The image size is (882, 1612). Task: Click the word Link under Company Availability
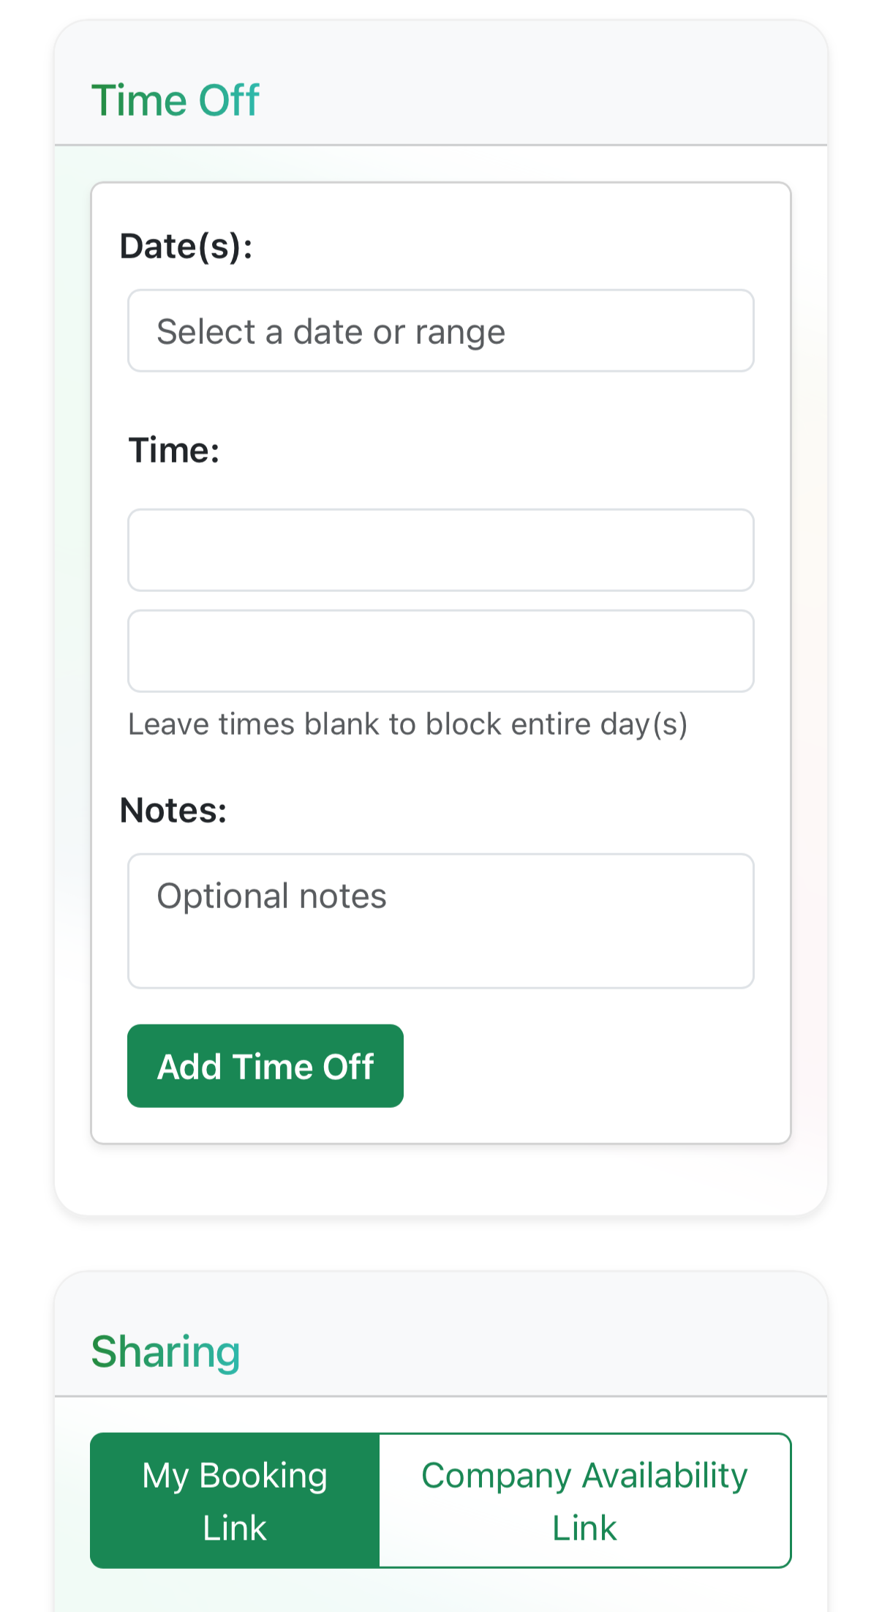584,1528
